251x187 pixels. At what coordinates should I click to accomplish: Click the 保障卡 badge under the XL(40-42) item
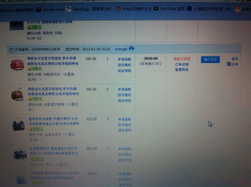pos(34,27)
